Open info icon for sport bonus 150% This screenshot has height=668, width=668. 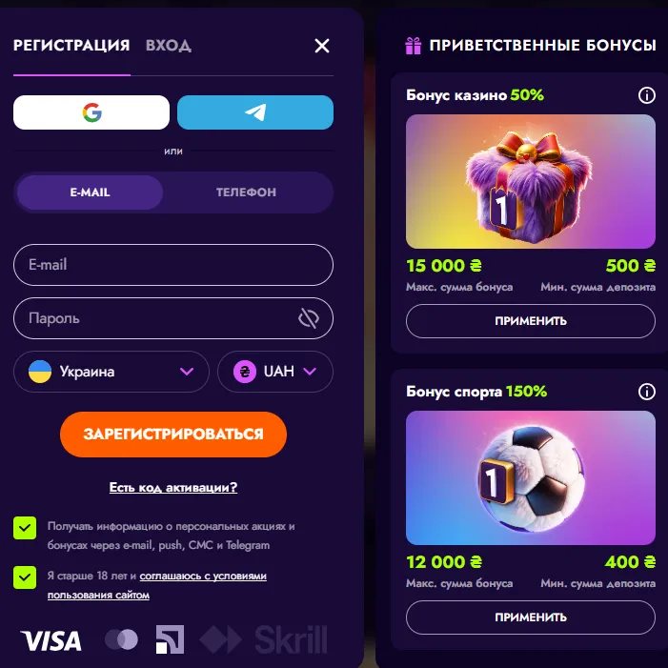coord(646,392)
